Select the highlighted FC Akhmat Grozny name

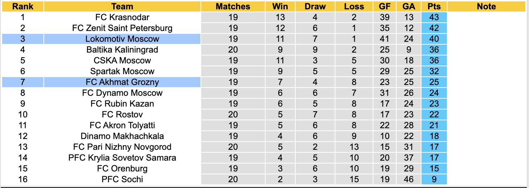[x=122, y=82]
